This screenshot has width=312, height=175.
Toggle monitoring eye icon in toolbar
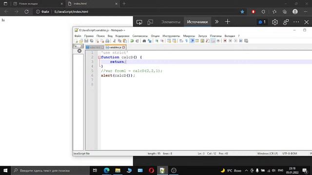click(218, 41)
